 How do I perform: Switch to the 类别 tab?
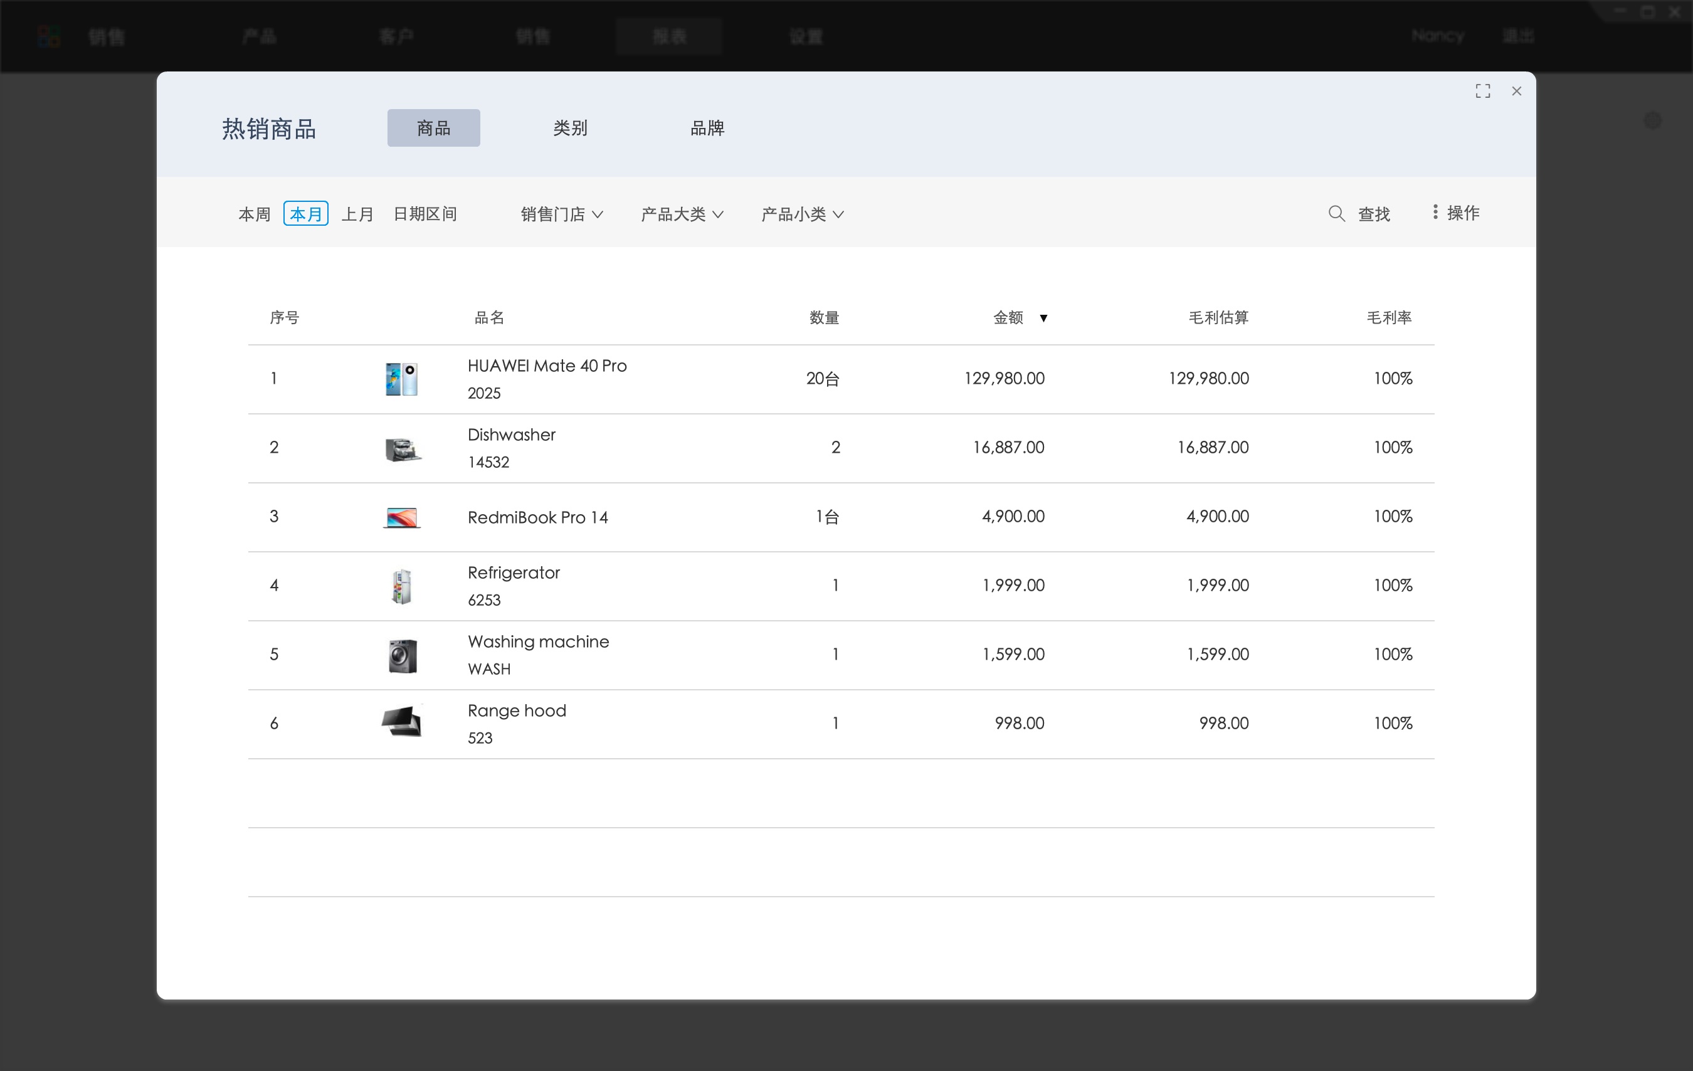(x=571, y=129)
